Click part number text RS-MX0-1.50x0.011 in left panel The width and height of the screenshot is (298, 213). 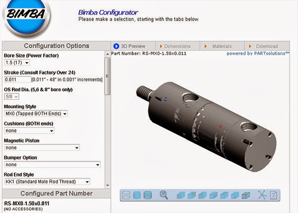[x=27, y=204]
